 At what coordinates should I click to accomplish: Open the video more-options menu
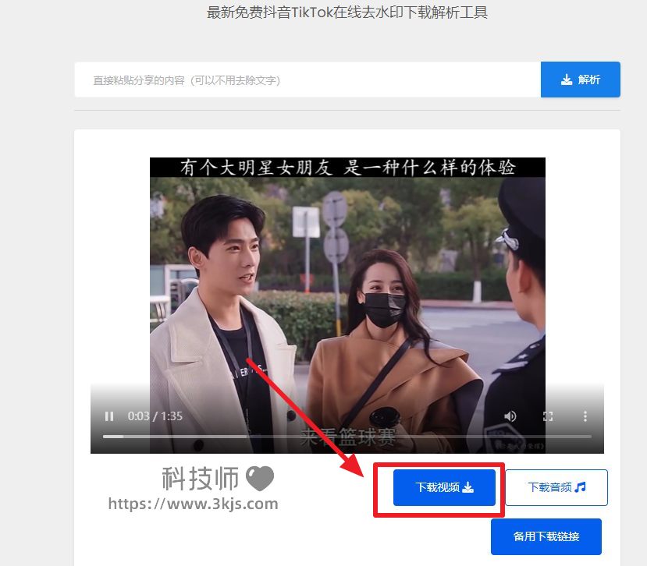585,416
